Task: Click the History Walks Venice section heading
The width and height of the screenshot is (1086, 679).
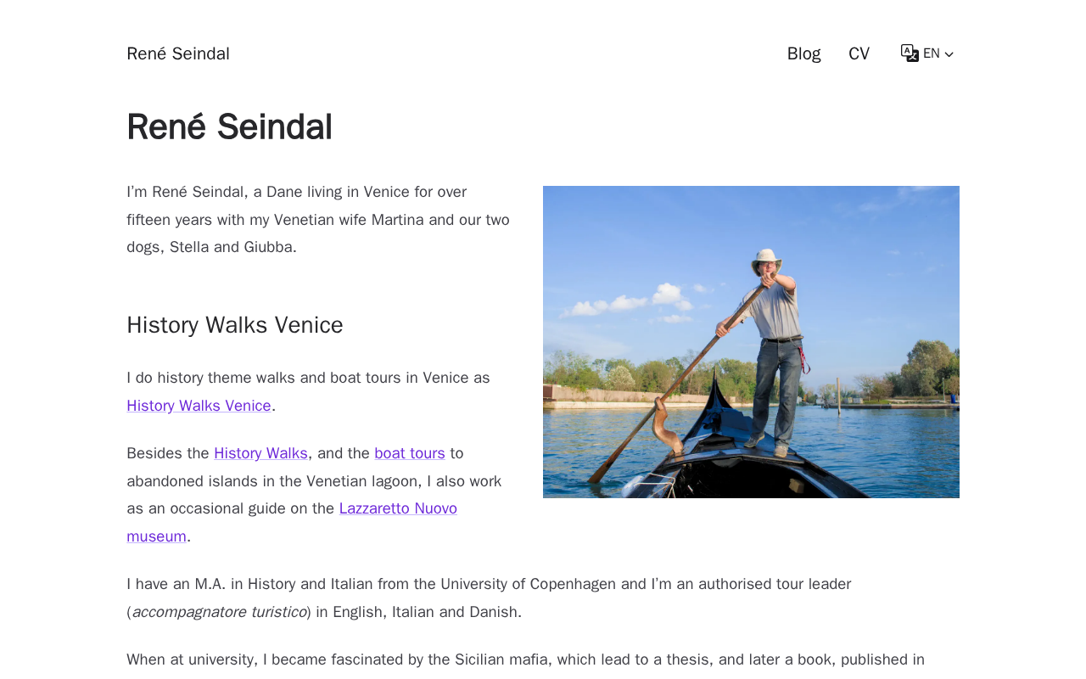Action: 235,325
